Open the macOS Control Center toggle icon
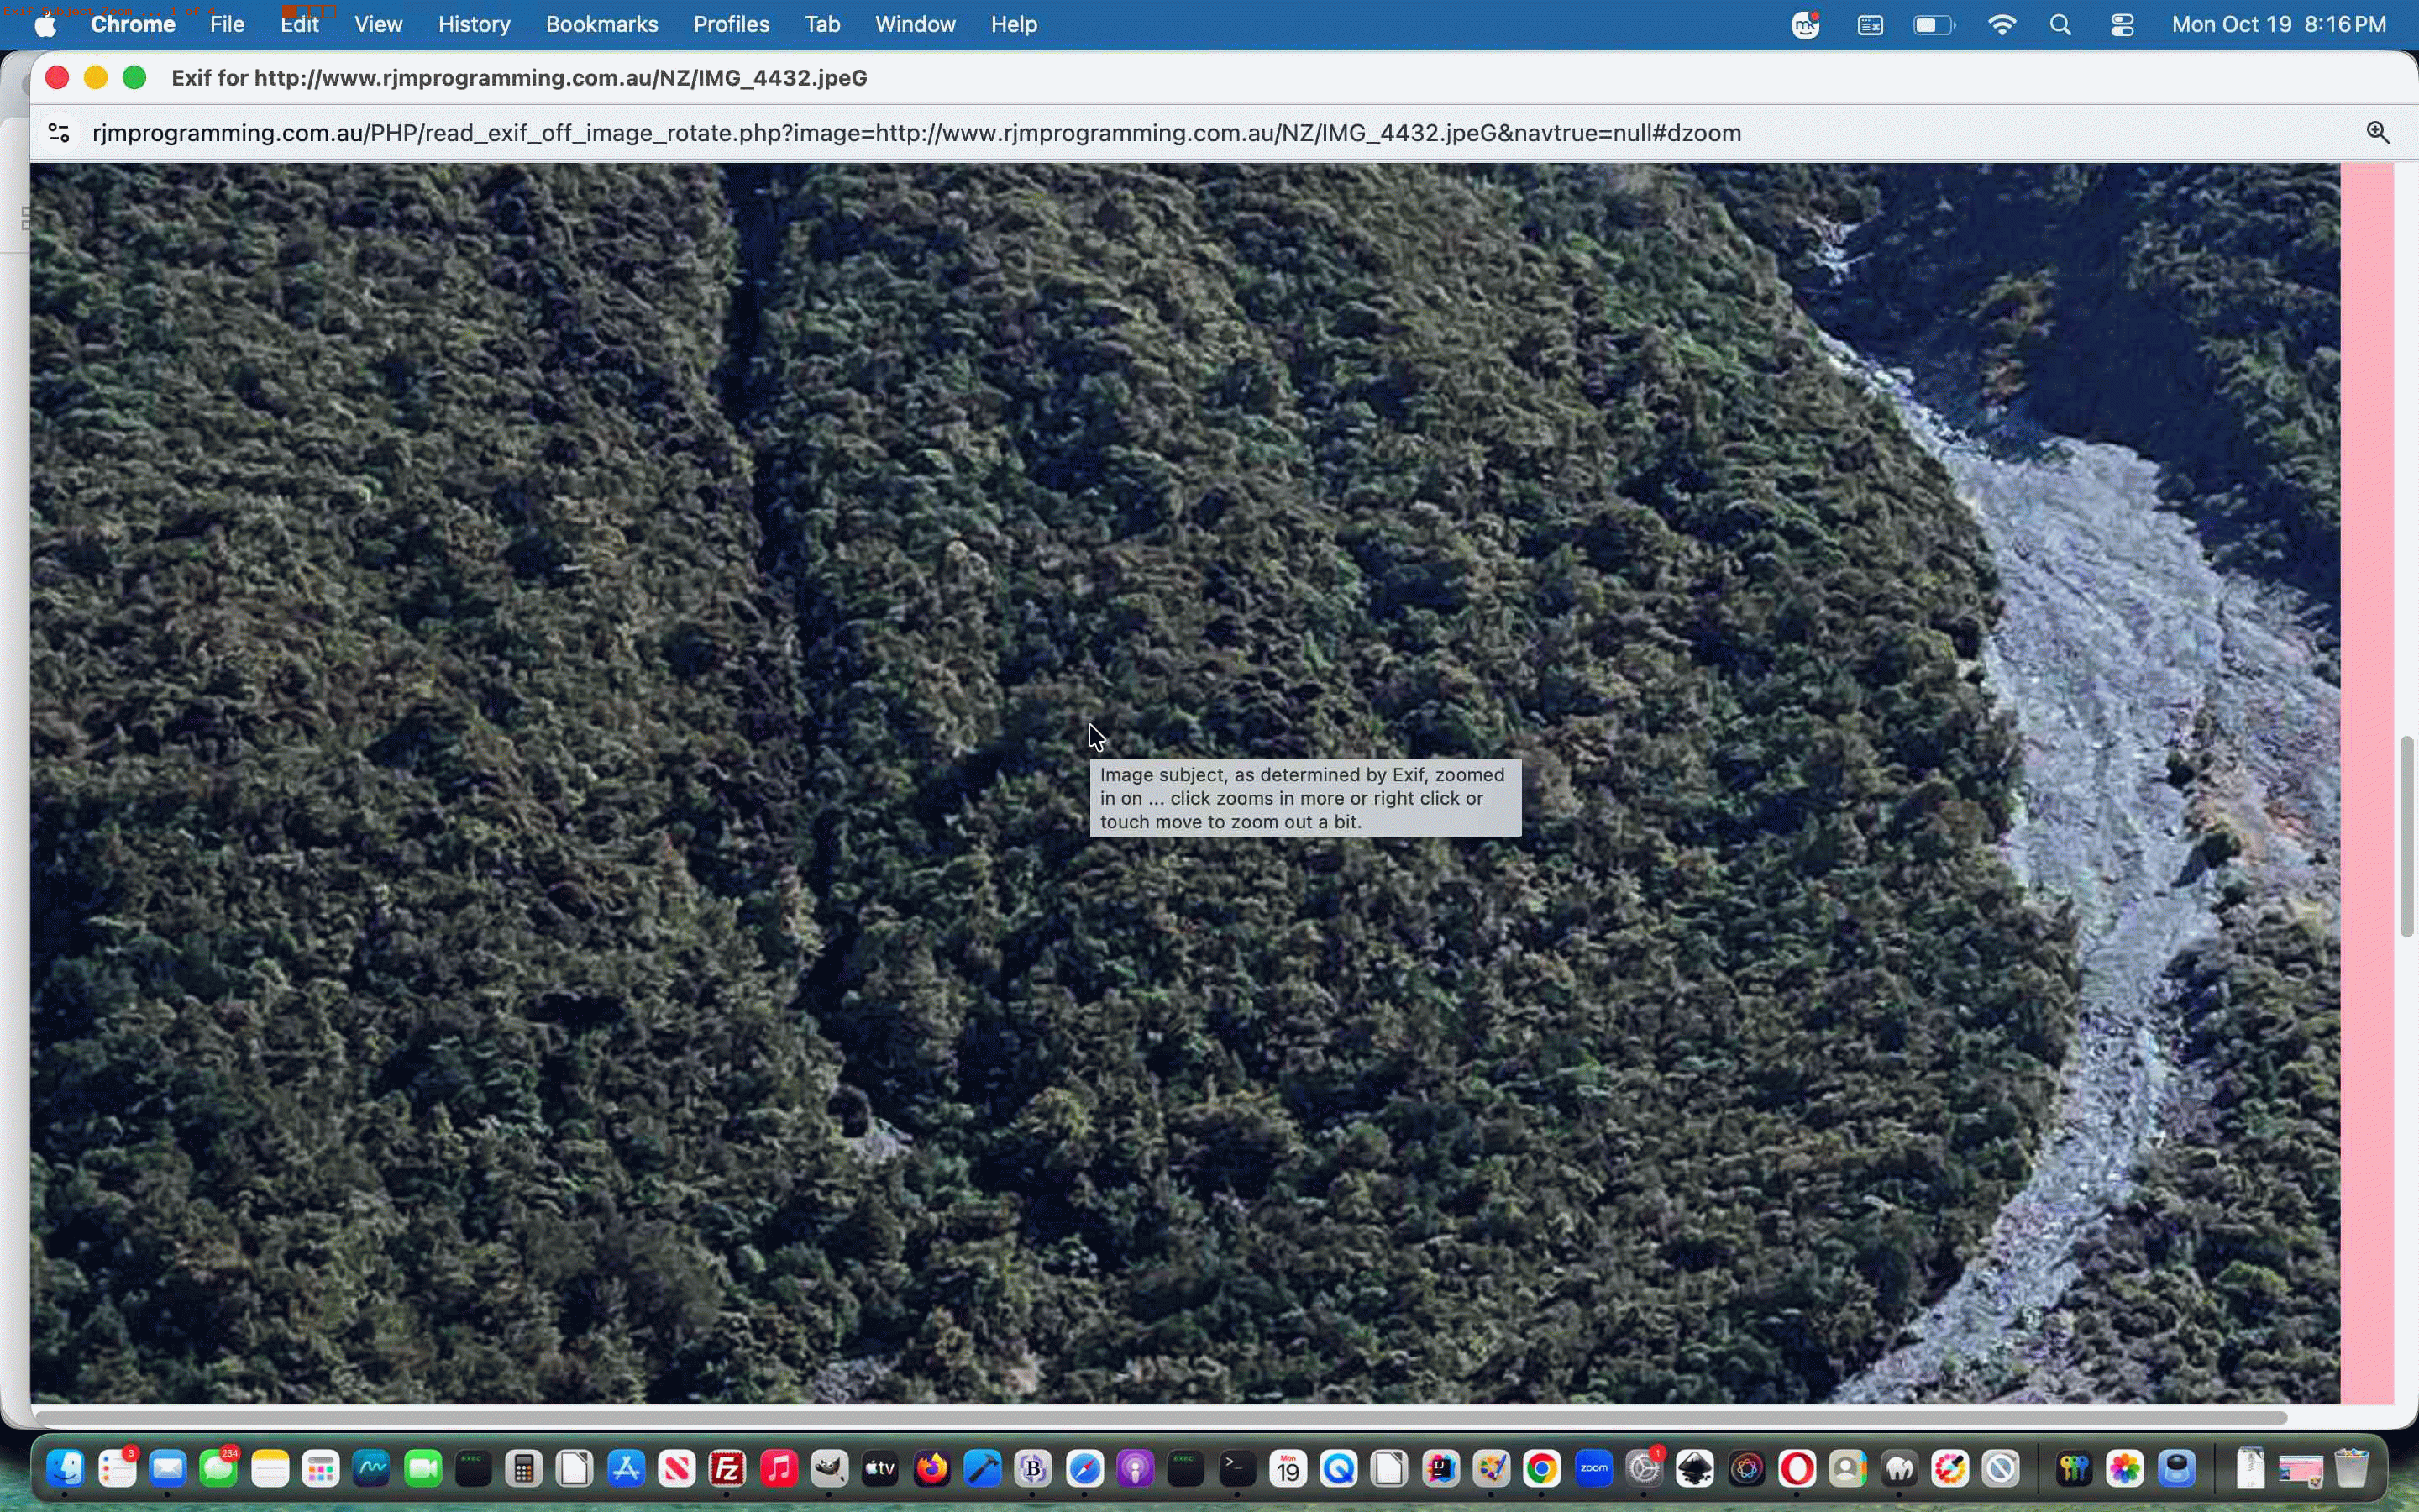This screenshot has height=1512, width=2419. (2123, 25)
